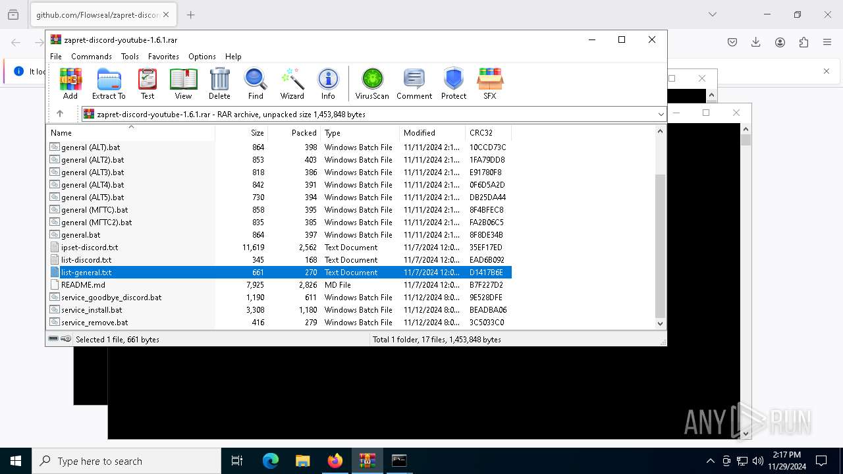The image size is (843, 474).
Task: Open Windows Start menu
Action: pyautogui.click(x=16, y=461)
